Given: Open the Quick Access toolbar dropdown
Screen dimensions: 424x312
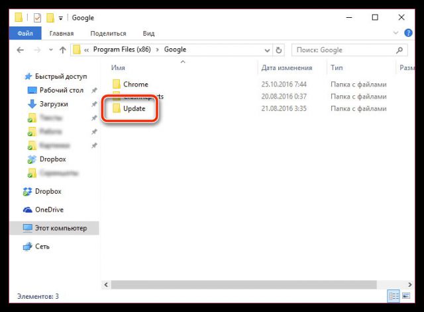Looking at the screenshot, I should coord(60,19).
